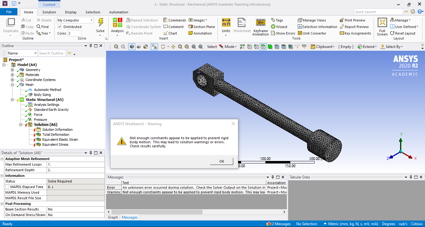Expand the Materials tree node
Image resolution: width=425 pixels, height=227 pixels.
pos(12,75)
